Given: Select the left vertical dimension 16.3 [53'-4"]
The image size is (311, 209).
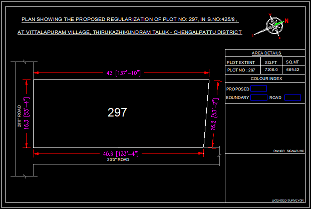Looking at the screenshot, I should pyautogui.click(x=27, y=113).
